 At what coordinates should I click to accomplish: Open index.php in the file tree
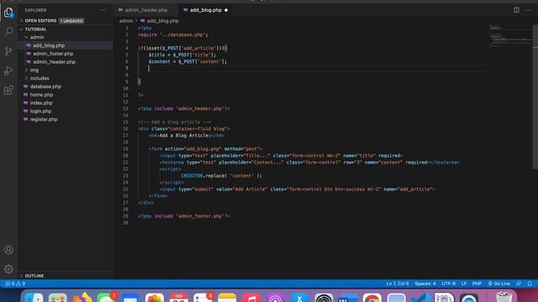coord(41,103)
